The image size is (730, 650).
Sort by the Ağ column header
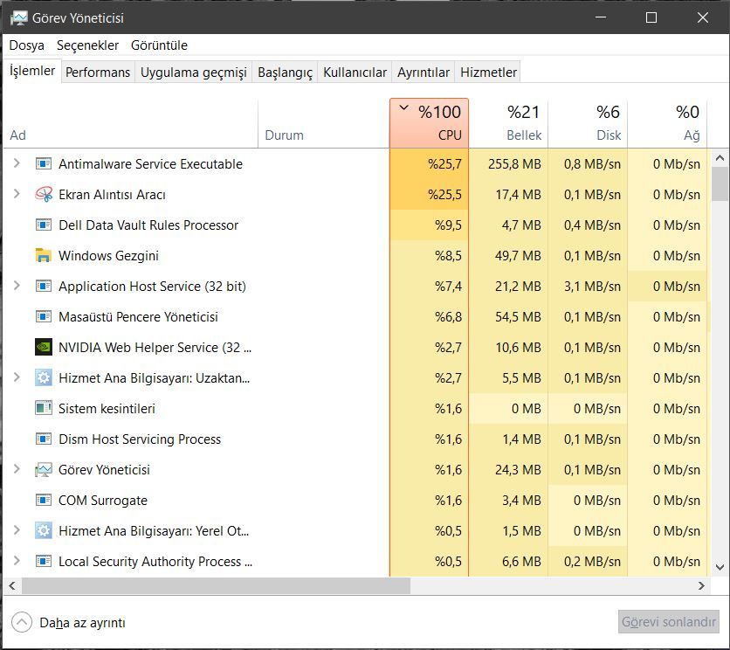(x=666, y=123)
